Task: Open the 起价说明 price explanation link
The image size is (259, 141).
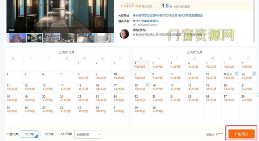Action: point(147,6)
